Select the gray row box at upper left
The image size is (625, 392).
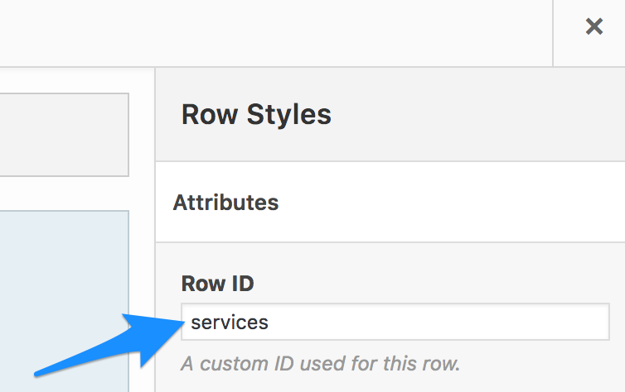[64, 135]
